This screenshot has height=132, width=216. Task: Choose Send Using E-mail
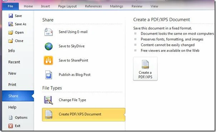point(83,32)
